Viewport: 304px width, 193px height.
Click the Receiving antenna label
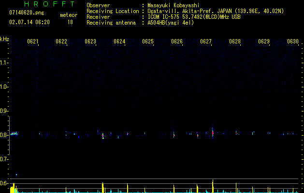(111, 23)
